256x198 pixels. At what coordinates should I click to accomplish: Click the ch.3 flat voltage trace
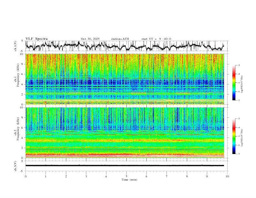pos(124,166)
